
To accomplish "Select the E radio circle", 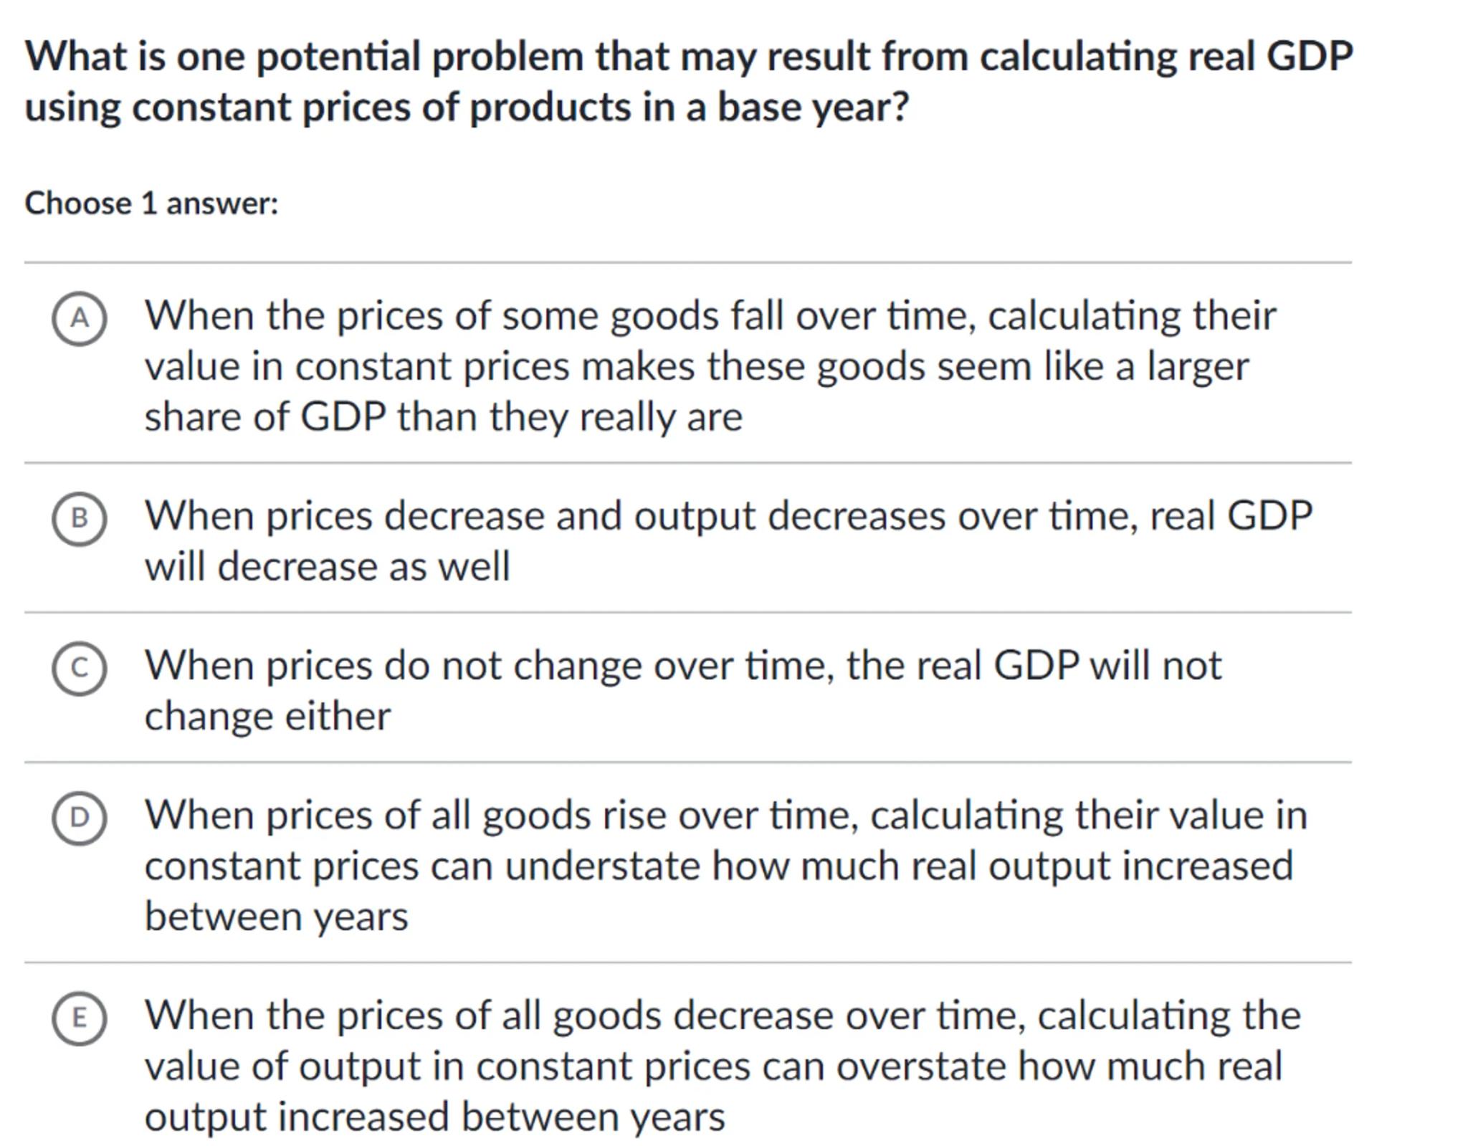I will pos(80,1018).
